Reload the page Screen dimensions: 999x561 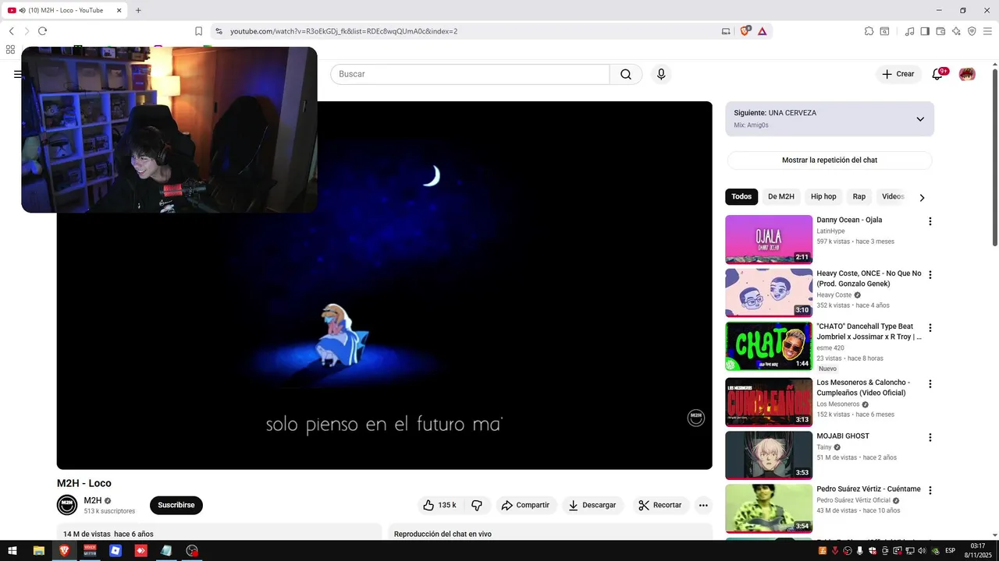tap(42, 31)
